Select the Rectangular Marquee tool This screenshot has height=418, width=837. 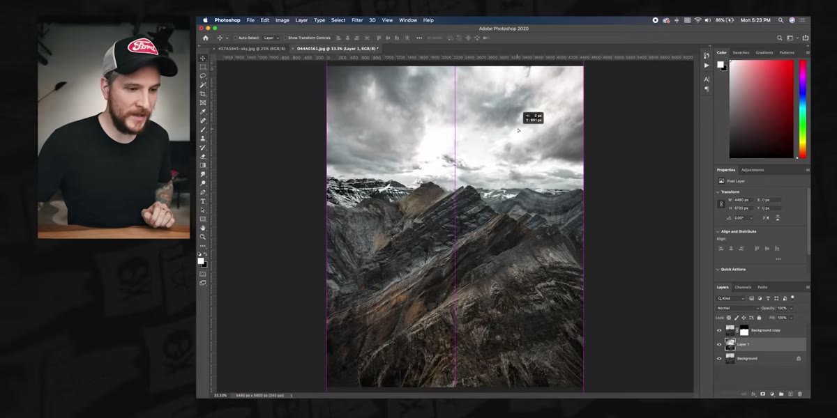coord(203,67)
